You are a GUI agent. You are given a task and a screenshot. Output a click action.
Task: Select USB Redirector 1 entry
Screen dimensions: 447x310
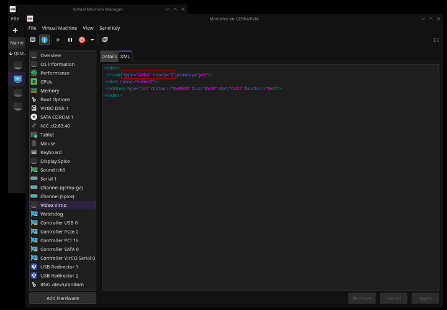(59, 267)
